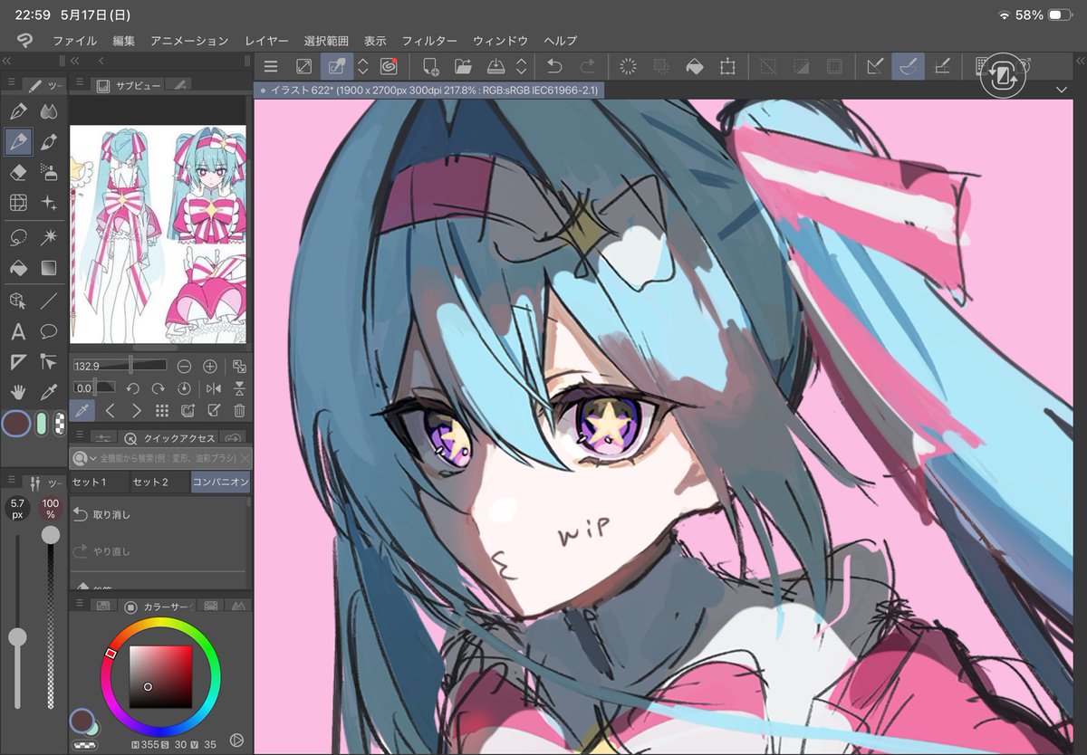Image resolution: width=1087 pixels, height=755 pixels.
Task: Click Clip Studio spiral icon in command bar
Action: point(389,66)
